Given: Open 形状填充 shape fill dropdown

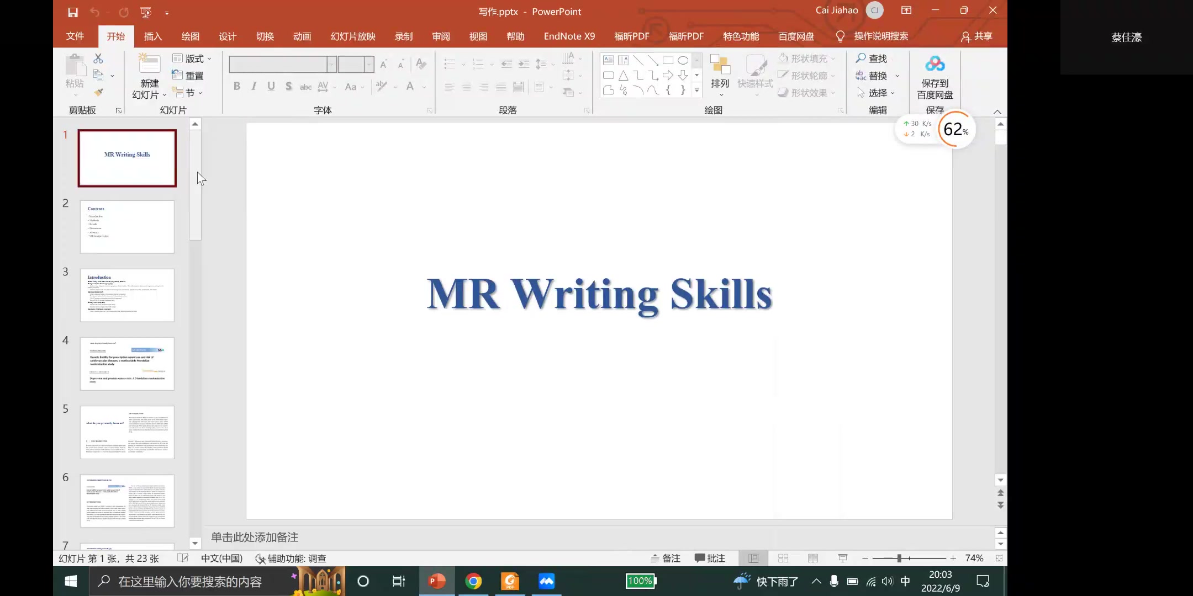Looking at the screenshot, I should pos(807,58).
